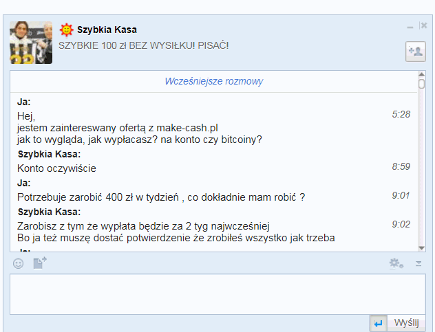Click the status text SZYBKIE 100 zł BEZ WYSIŁKU
The image size is (435, 332).
143,45
